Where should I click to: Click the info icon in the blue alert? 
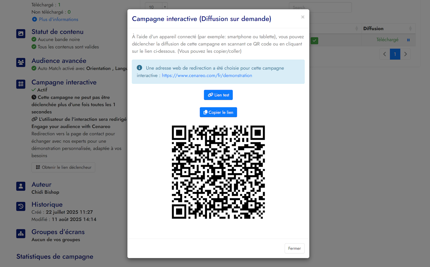coord(139,68)
